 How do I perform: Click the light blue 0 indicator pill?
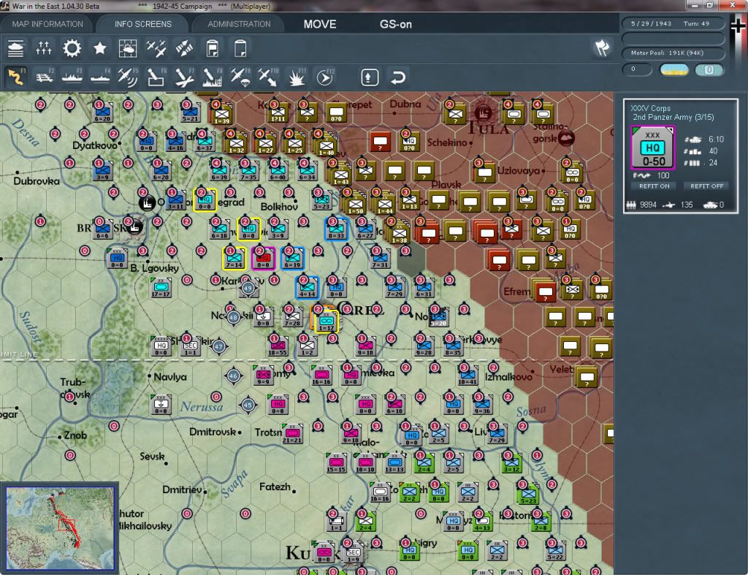pos(709,70)
